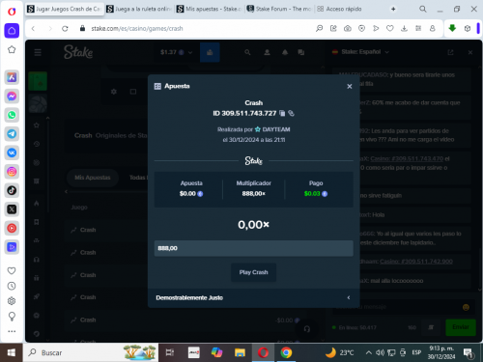Click the Play Crash button
483x362 pixels.
coord(253,272)
